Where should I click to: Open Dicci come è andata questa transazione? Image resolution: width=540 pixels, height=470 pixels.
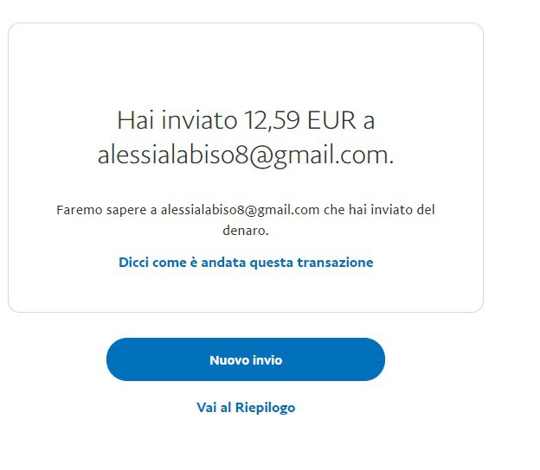(x=246, y=263)
